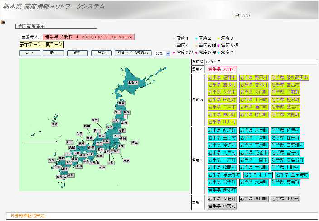This screenshot has height=221, width=319.
Task: Click the 全国最大 label box
Action: point(30,37)
